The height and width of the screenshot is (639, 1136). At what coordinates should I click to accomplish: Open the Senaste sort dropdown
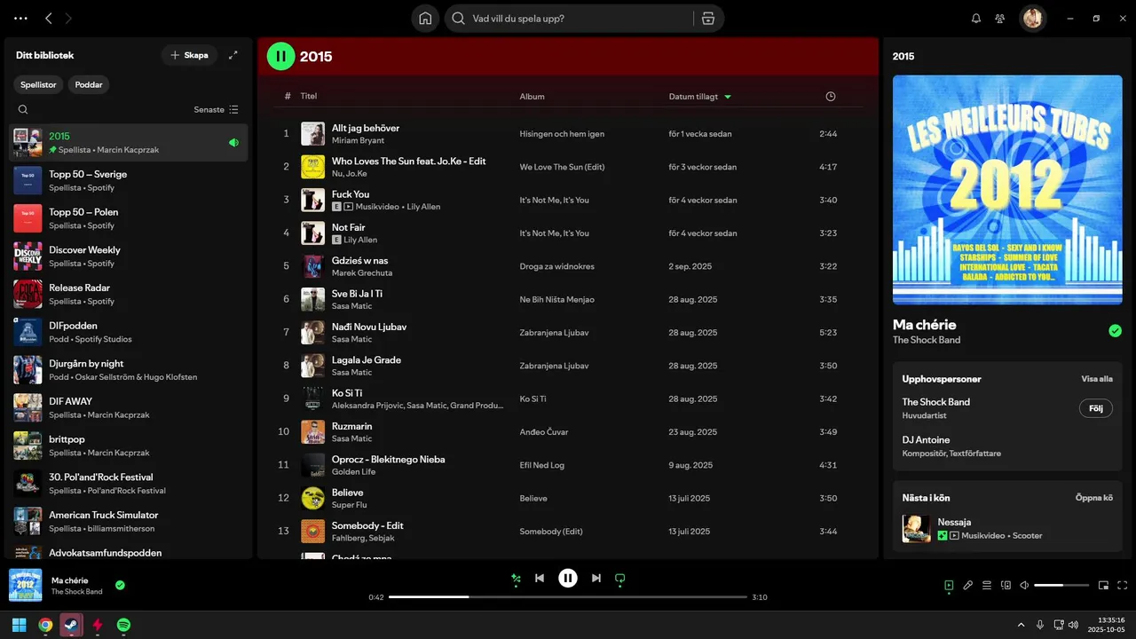point(217,110)
